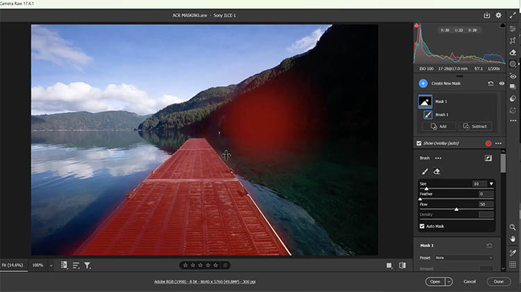Select the Mask 1 thumbnail
521x292 pixels.
tap(425, 101)
